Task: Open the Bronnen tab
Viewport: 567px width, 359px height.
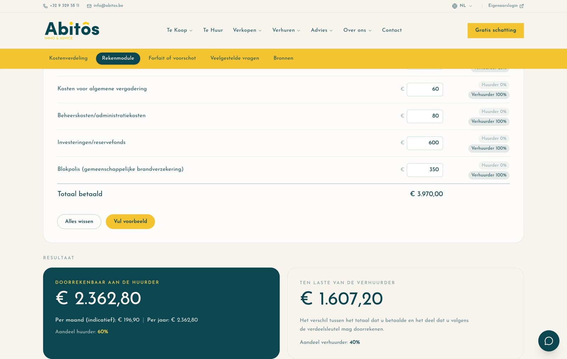Action: pos(283,58)
